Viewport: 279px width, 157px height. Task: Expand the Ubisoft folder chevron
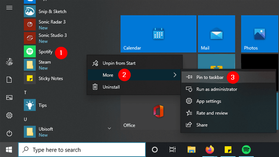109,128
